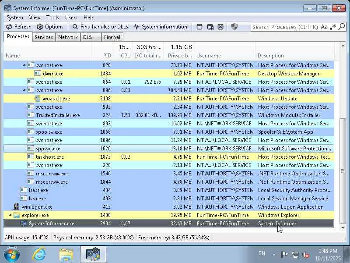Open the Users menu
Image resolution: width=350 pixels, height=263 pixels.
71,18
